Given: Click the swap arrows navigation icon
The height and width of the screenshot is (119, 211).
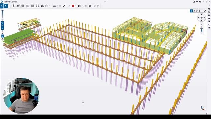Looking at the screenshot, I should coord(200,11).
